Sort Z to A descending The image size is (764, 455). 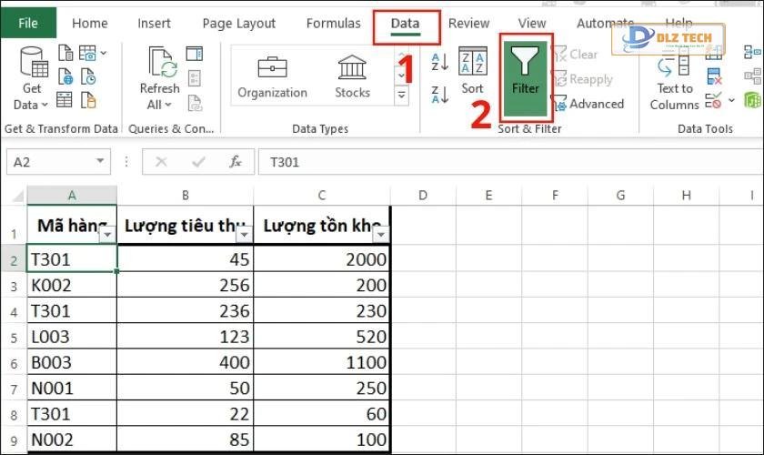(x=440, y=94)
